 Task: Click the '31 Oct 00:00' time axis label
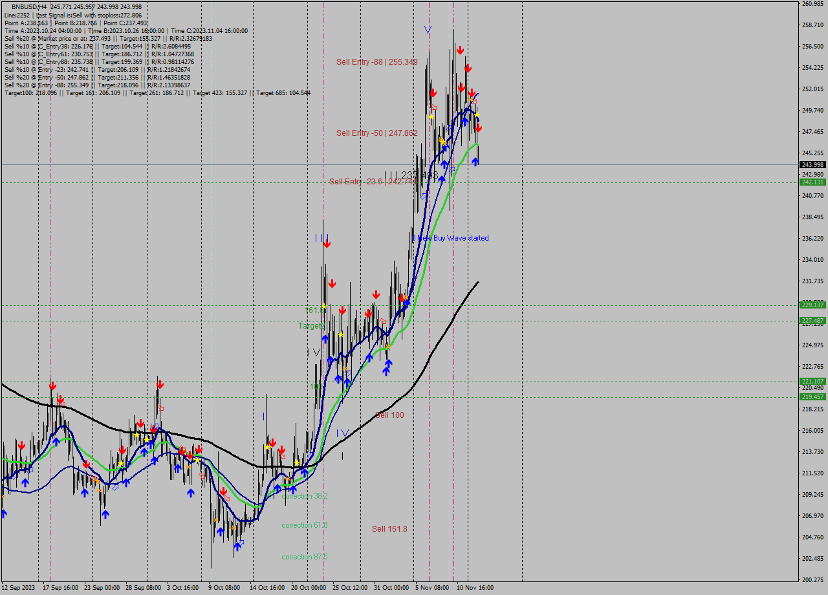[391, 588]
